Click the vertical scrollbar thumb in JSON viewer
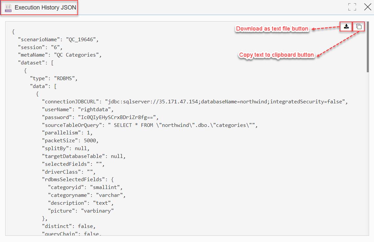 point(368,47)
